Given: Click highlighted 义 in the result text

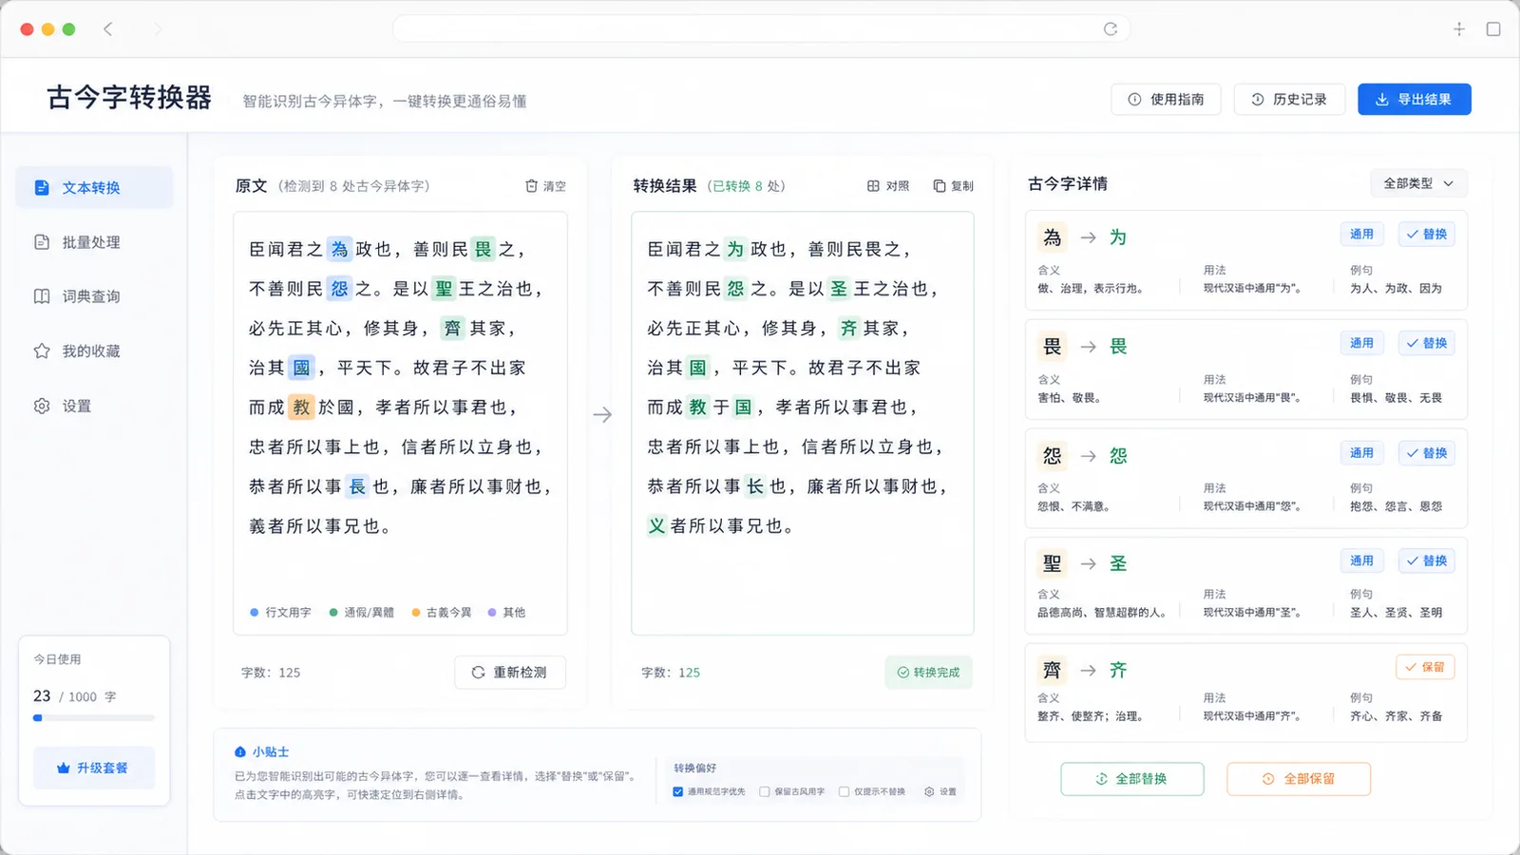Looking at the screenshot, I should 656,525.
